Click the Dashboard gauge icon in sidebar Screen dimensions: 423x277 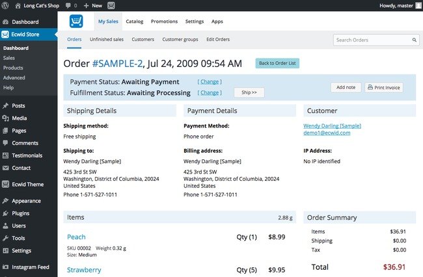[x=5, y=22]
